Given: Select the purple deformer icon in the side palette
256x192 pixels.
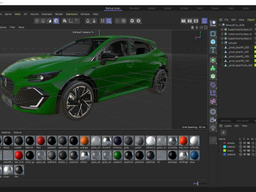Looking at the screenshot, I should pos(213,85).
